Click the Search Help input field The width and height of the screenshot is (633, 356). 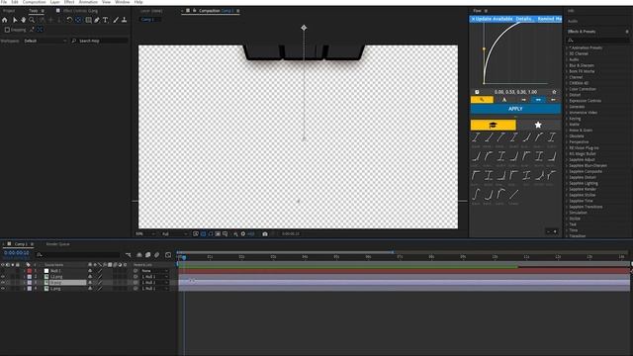[100, 41]
